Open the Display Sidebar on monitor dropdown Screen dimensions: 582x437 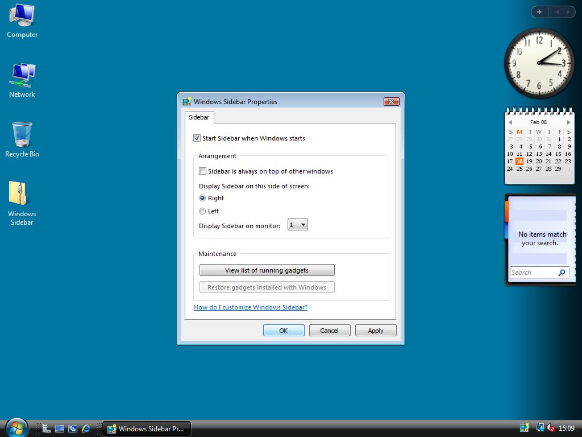pyautogui.click(x=298, y=225)
